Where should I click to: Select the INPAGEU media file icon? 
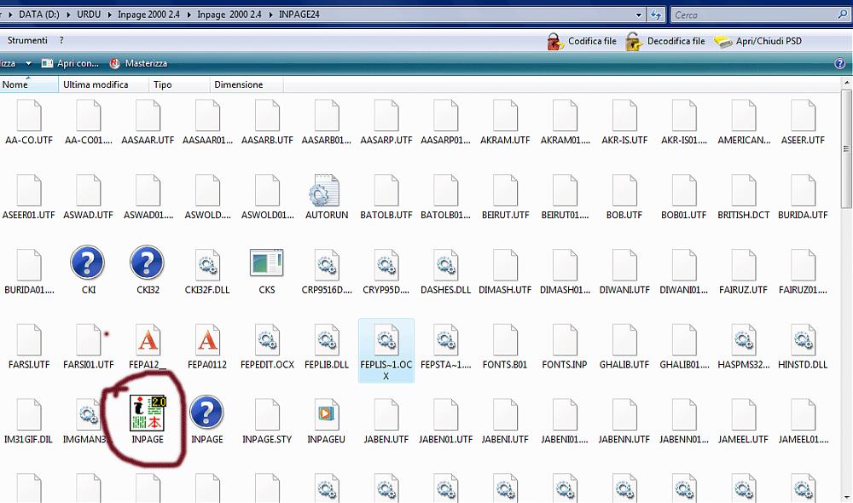tap(326, 413)
